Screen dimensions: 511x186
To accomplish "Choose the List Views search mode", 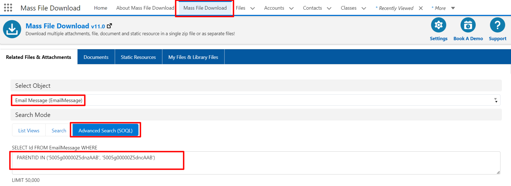I will (x=29, y=130).
